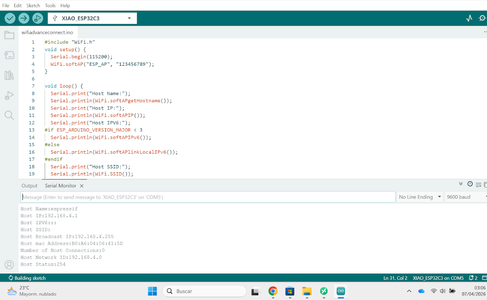Open the weather widget showing 23°C
Screen dimensions: 487x300
(32, 291)
